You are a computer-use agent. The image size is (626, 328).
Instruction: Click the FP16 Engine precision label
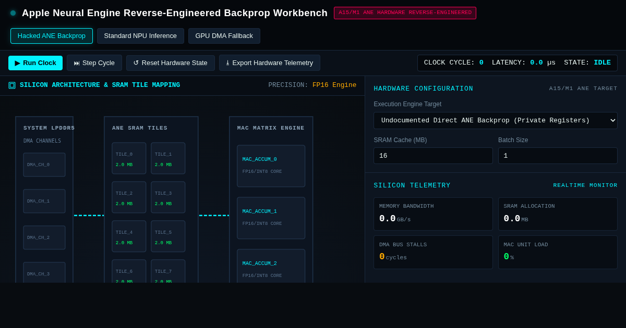(334, 85)
